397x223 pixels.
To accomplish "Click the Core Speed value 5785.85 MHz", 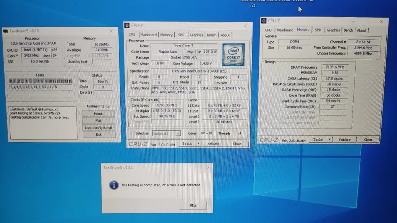I will (x=167, y=105).
